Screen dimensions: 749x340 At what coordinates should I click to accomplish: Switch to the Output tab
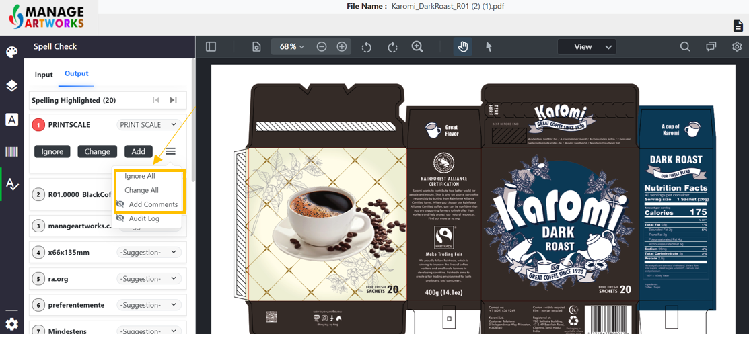pos(77,73)
